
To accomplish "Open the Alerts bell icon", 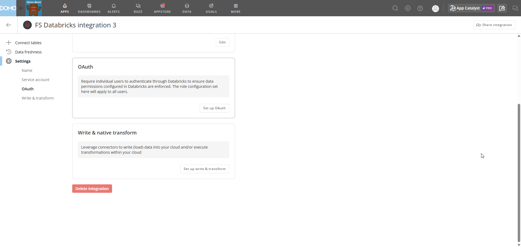I will [x=114, y=6].
